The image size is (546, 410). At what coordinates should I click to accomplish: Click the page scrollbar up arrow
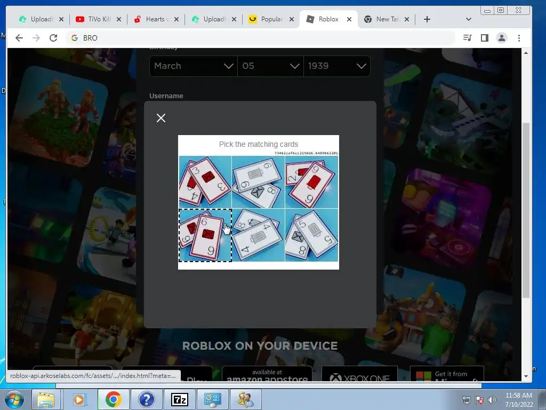tap(526, 53)
